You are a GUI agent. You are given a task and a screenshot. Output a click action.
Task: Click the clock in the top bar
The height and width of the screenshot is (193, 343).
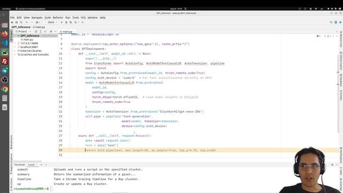click(176, 9)
